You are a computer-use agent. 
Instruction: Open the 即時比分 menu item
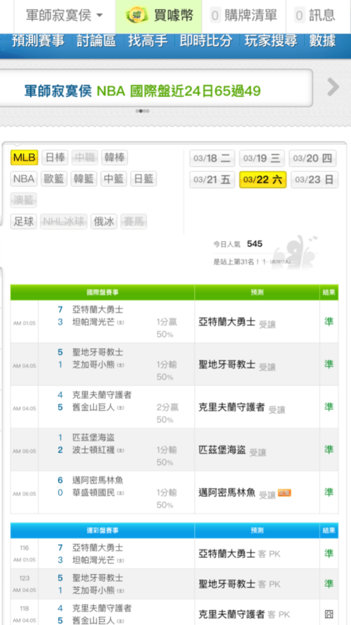click(206, 41)
